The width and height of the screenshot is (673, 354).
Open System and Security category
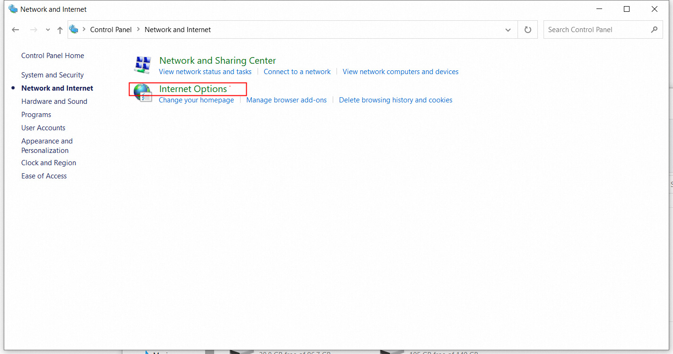52,75
